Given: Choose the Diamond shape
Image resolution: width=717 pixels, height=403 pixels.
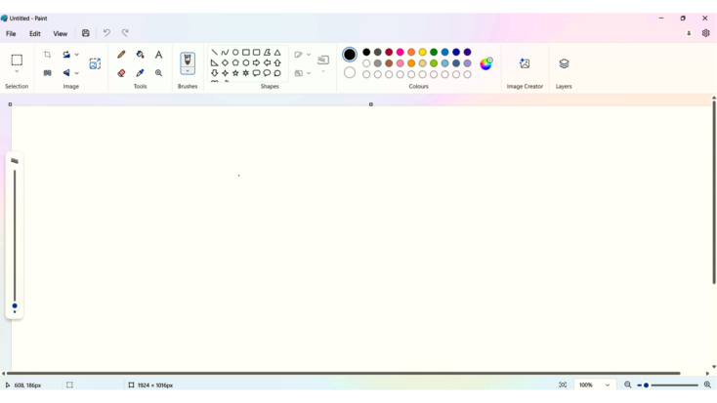Looking at the screenshot, I should [x=225, y=62].
